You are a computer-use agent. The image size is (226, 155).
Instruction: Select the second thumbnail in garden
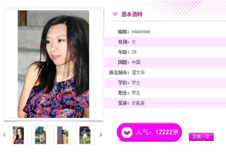[x=40, y=135]
